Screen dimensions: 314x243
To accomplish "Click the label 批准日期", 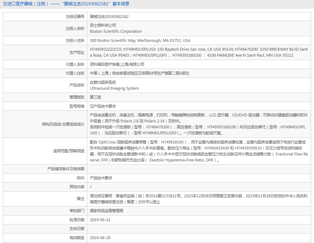I will tap(77, 220).
